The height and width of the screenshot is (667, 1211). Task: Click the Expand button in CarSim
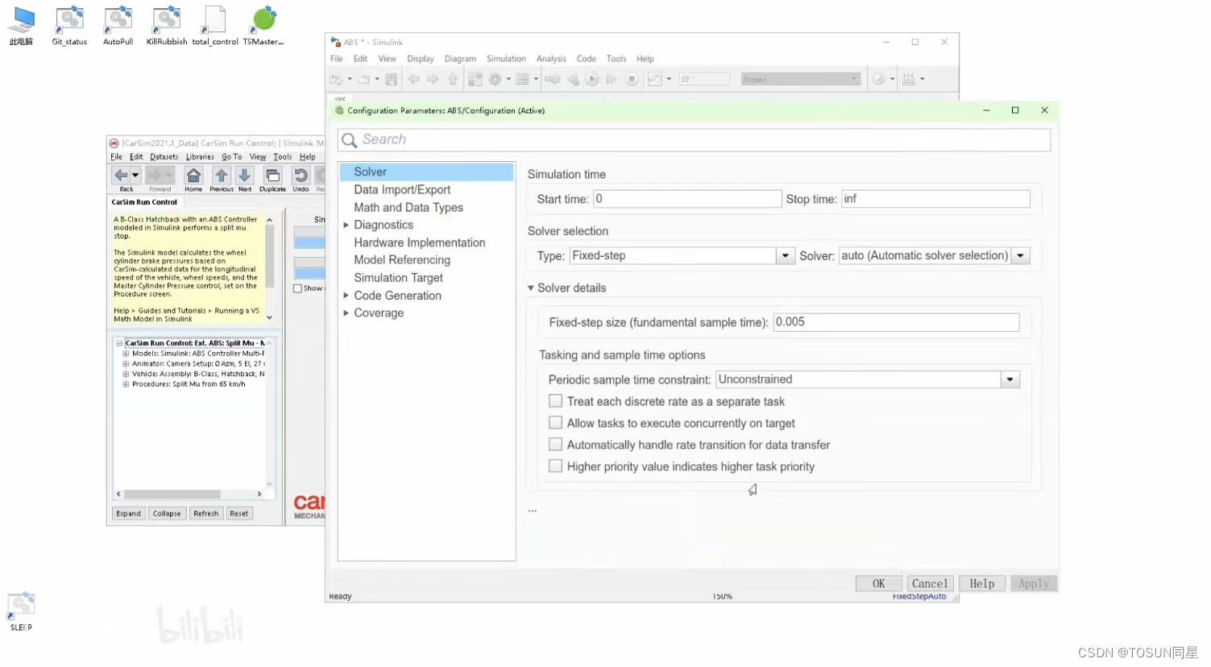tap(128, 514)
